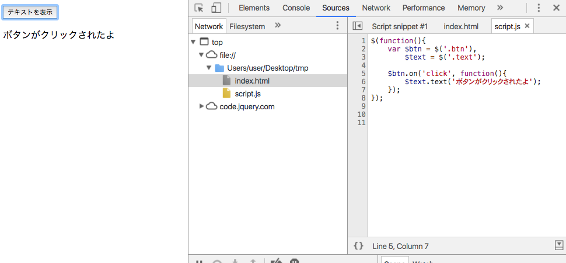Open the Performance tab
The image size is (566, 263).
[424, 8]
